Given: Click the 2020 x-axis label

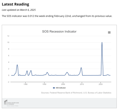Looking at the screenshot, I should [101, 84].
